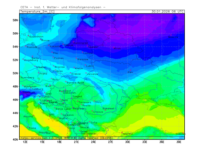Open the meteo-services.com link text
Viewport: 204px width, 153px height.
34,138
